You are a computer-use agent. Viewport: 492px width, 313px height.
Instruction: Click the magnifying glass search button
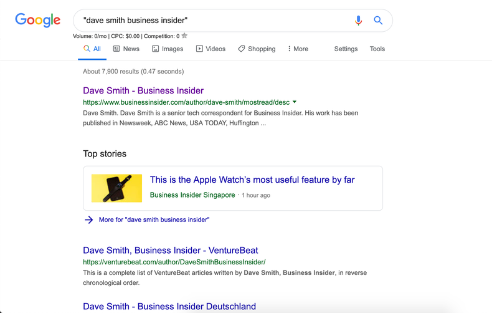(378, 21)
